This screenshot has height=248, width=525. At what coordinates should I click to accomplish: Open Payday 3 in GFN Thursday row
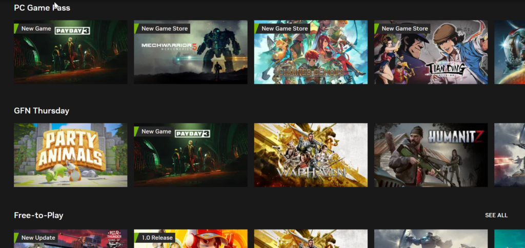click(x=191, y=155)
